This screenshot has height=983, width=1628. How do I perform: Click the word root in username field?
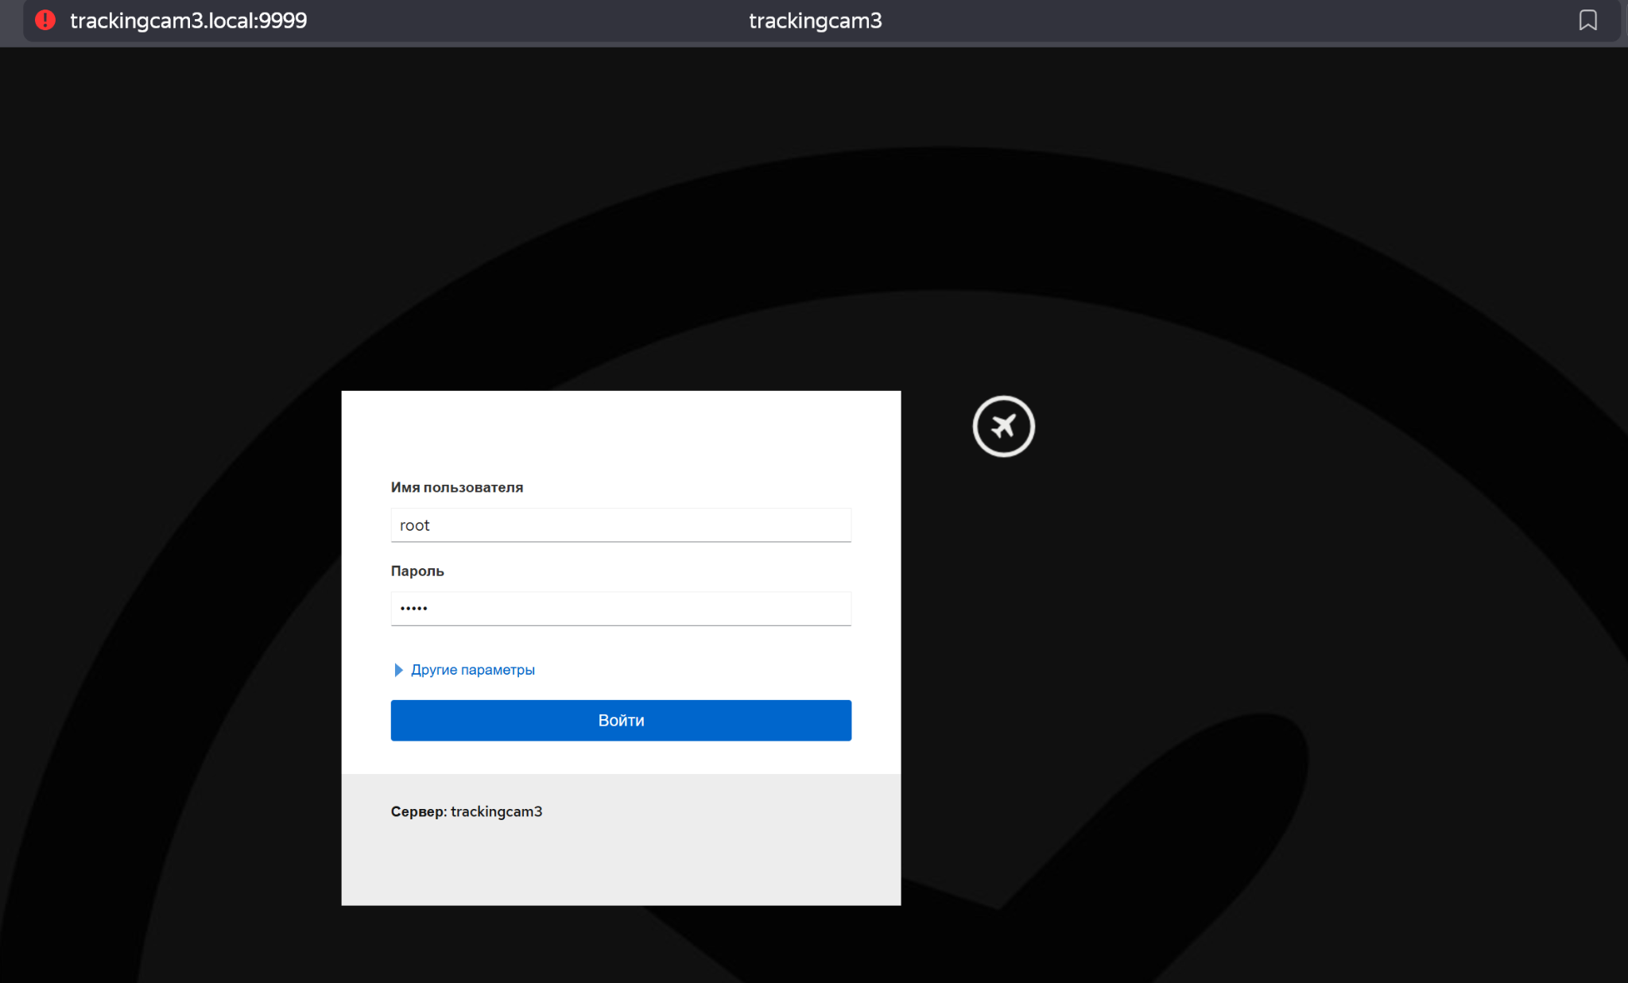(x=414, y=525)
